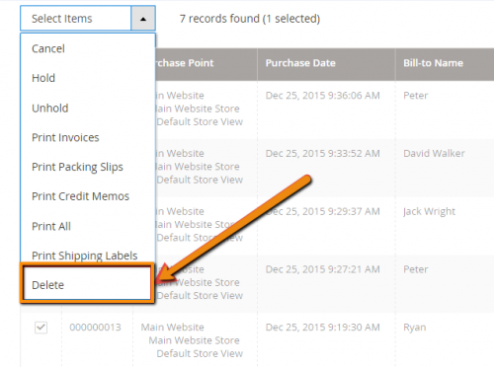494x367 pixels.
Task: Click order number 000000013
Action: (x=95, y=328)
